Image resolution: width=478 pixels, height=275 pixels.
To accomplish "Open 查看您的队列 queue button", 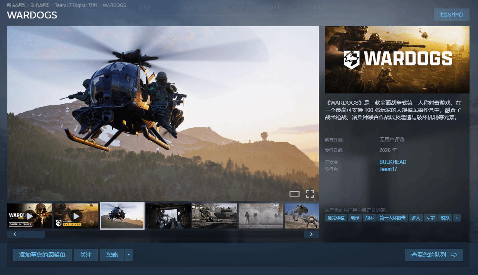I will point(434,255).
